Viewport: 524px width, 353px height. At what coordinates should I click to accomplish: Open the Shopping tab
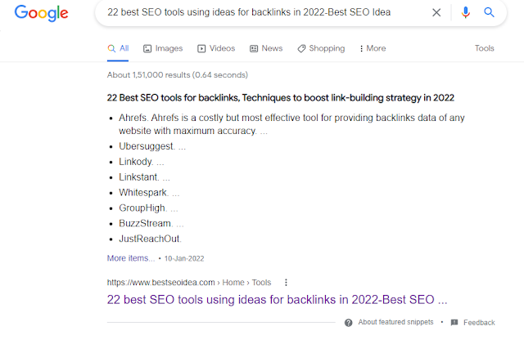click(x=321, y=48)
